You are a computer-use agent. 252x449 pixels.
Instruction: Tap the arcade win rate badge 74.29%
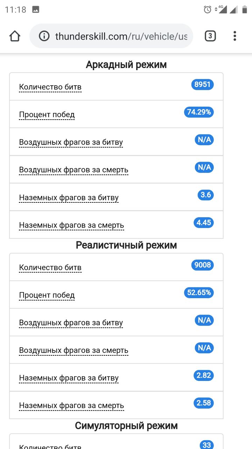[x=199, y=112]
